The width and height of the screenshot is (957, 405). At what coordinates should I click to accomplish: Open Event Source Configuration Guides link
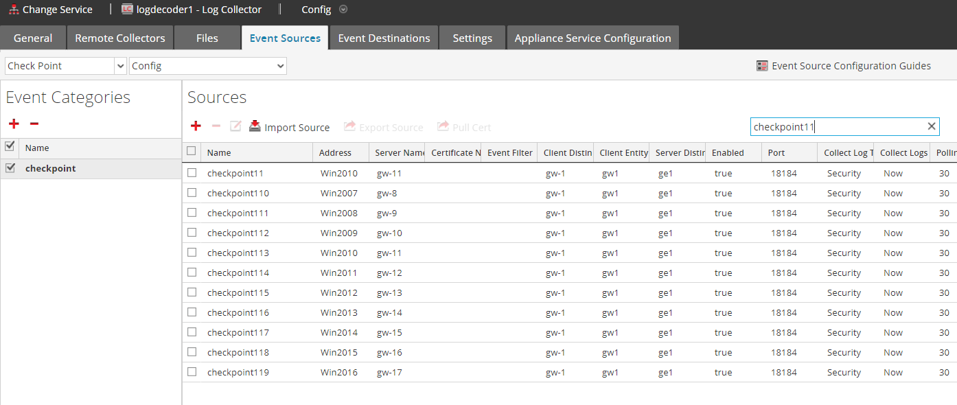(851, 66)
